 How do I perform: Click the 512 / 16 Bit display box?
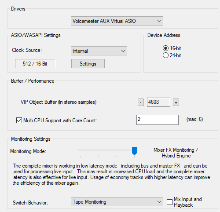(35, 64)
